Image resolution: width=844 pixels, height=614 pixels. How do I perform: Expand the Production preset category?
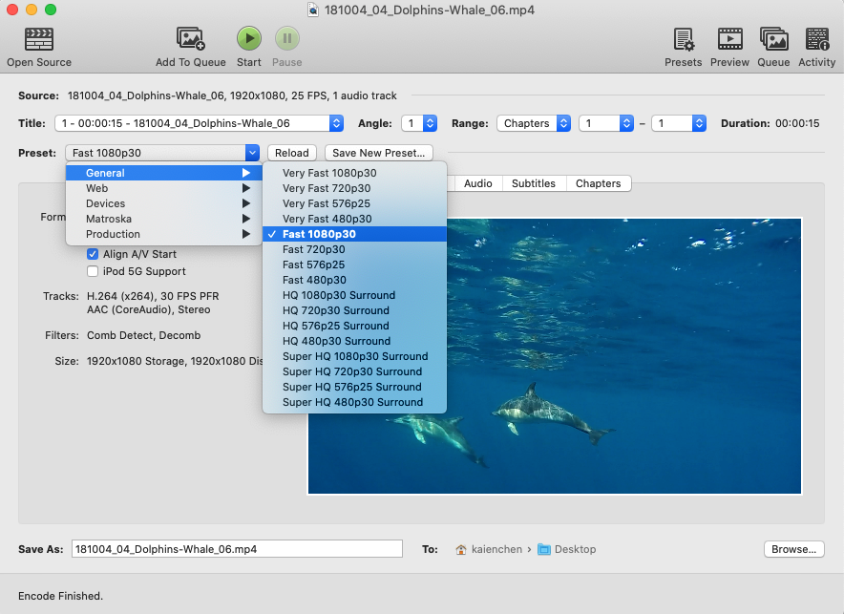tap(163, 234)
